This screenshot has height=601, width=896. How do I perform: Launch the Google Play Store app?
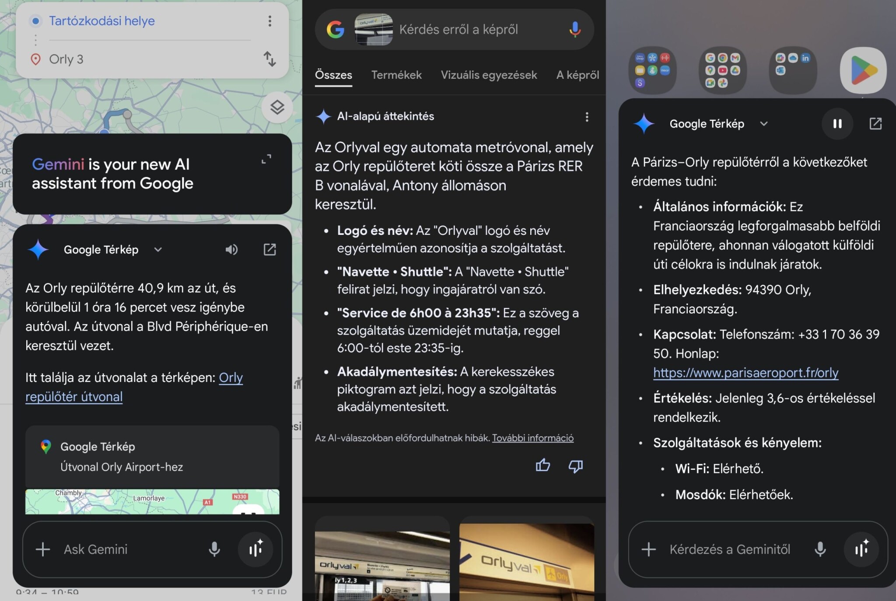tap(863, 70)
